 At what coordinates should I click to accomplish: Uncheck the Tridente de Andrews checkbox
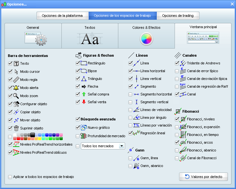click(x=177, y=63)
